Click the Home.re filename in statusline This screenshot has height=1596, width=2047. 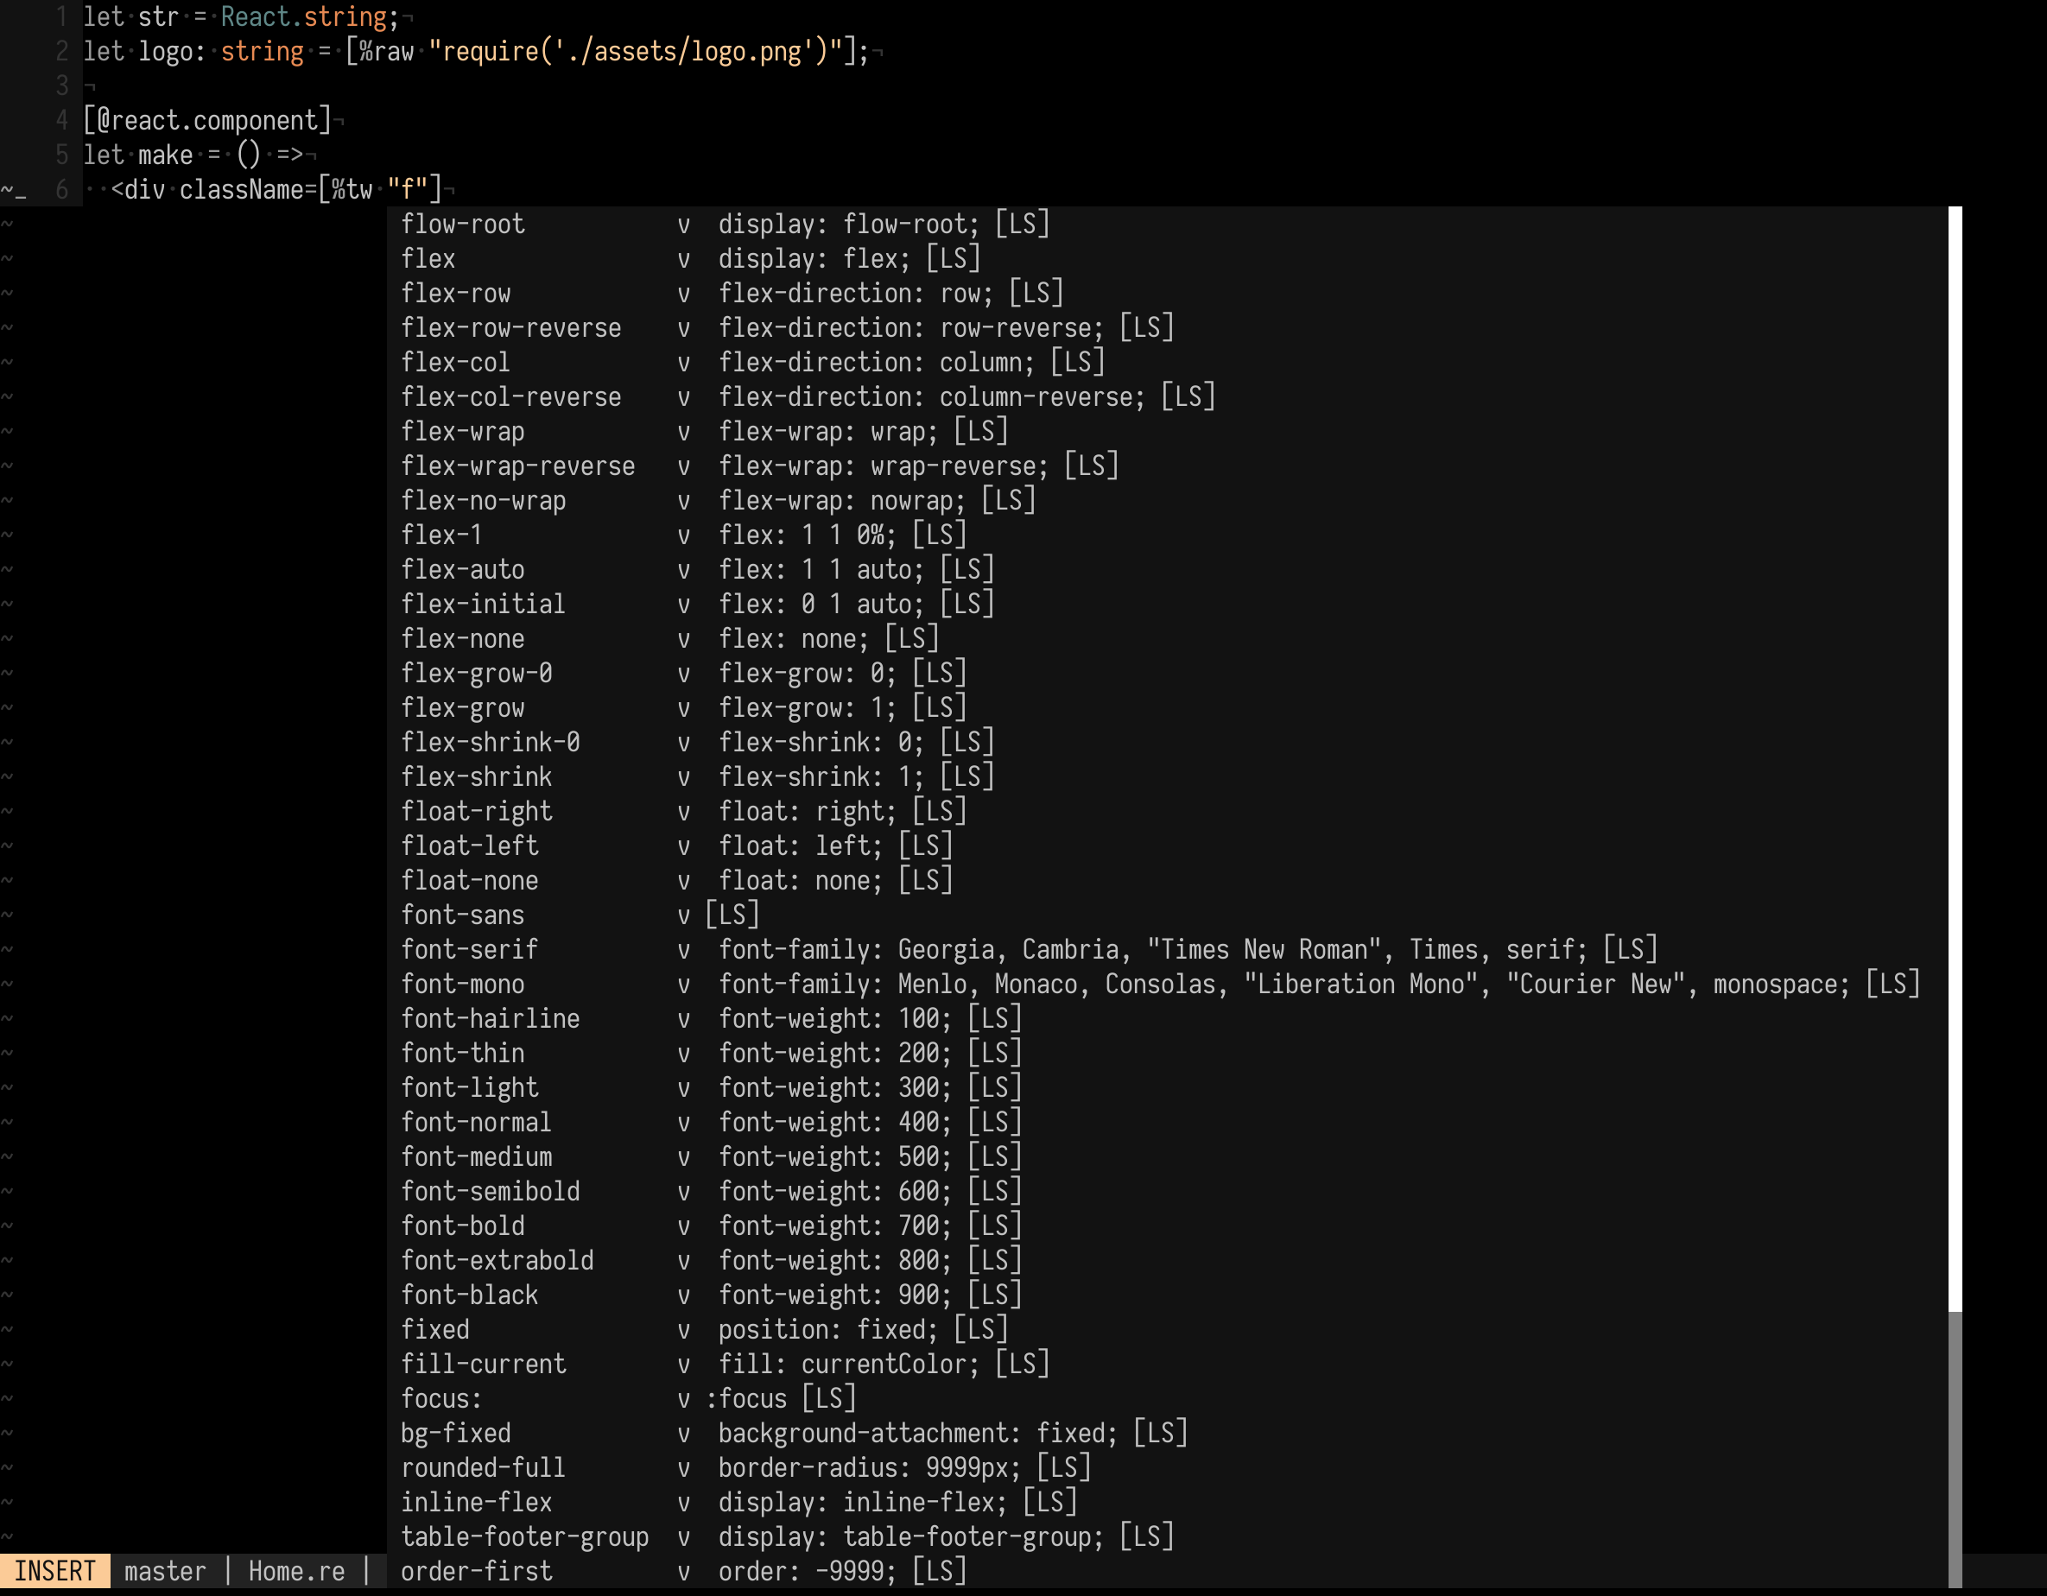[296, 1572]
